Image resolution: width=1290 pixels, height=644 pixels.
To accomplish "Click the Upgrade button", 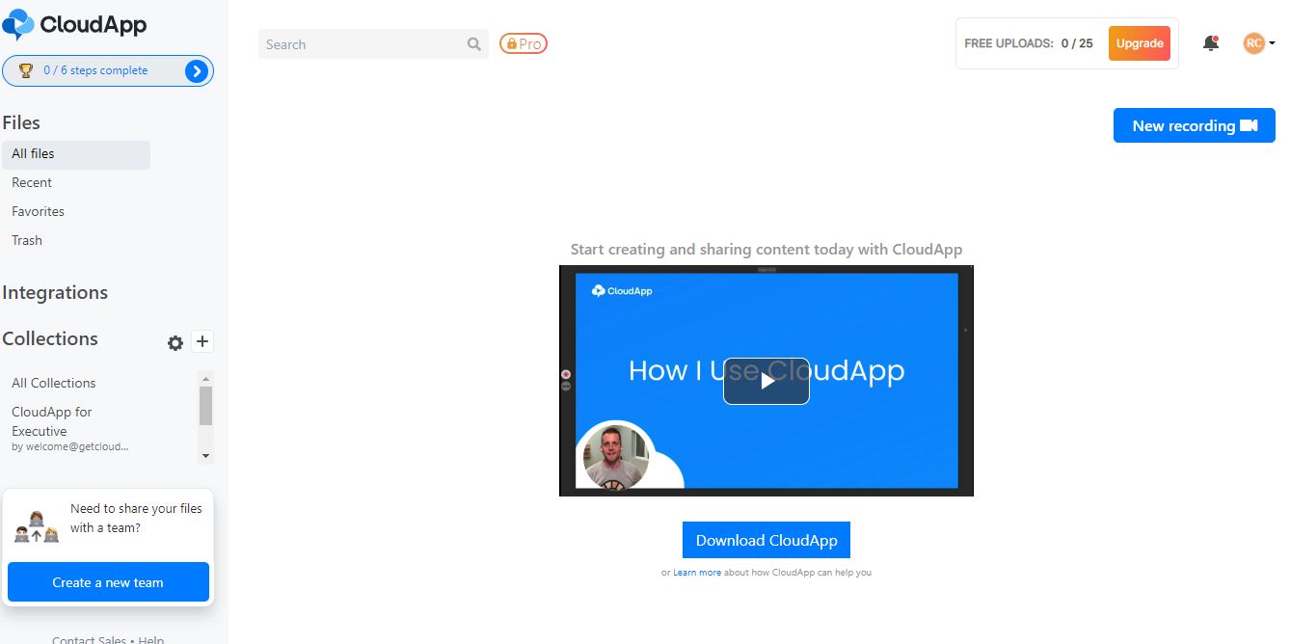I will pyautogui.click(x=1140, y=43).
